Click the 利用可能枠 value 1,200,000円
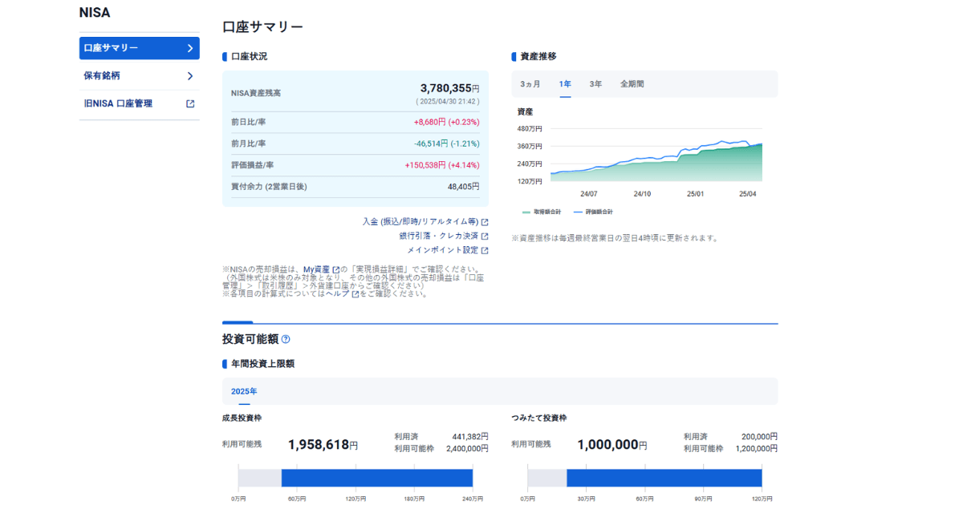The image size is (963, 505). [x=756, y=449]
